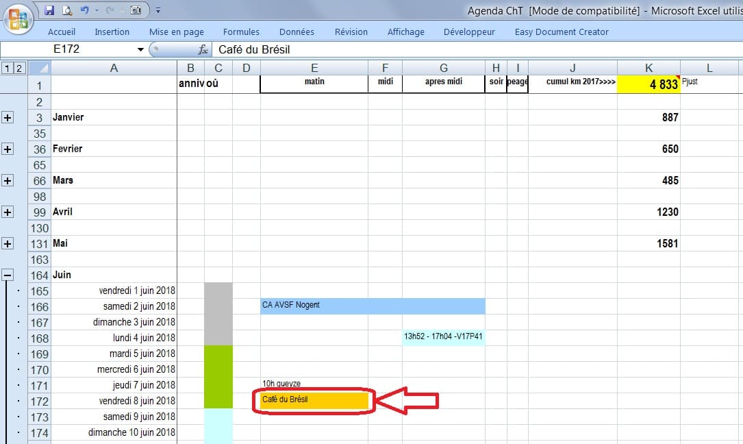Viewport: 743px width, 444px height.
Task: Open print preview from quick access toolbar
Action: click(x=66, y=10)
